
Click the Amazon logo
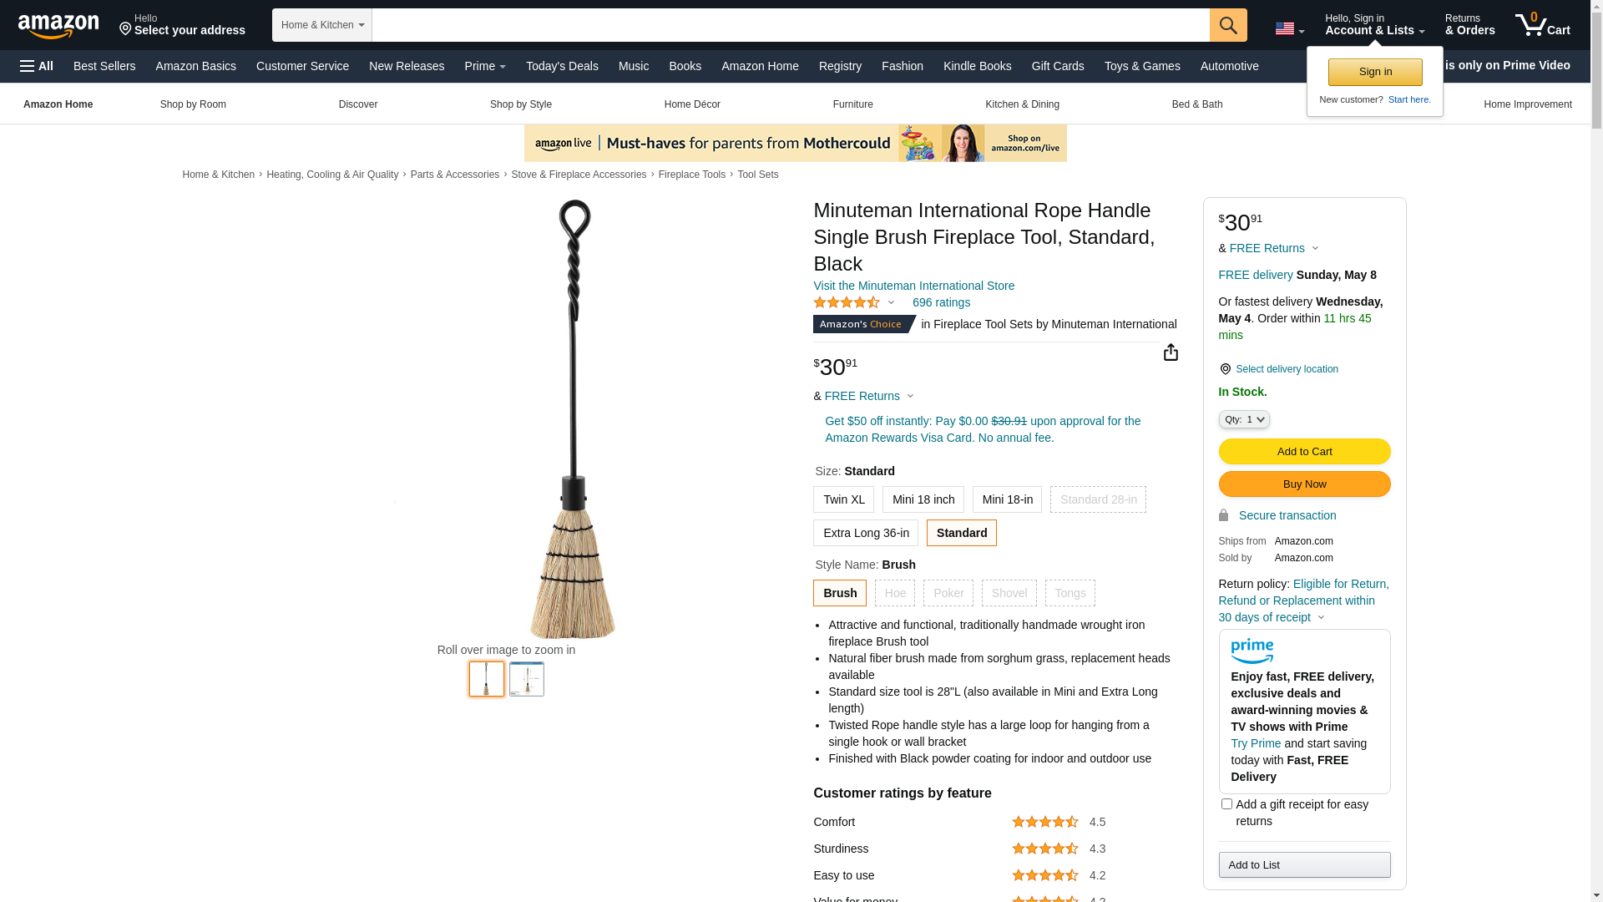click(58, 27)
